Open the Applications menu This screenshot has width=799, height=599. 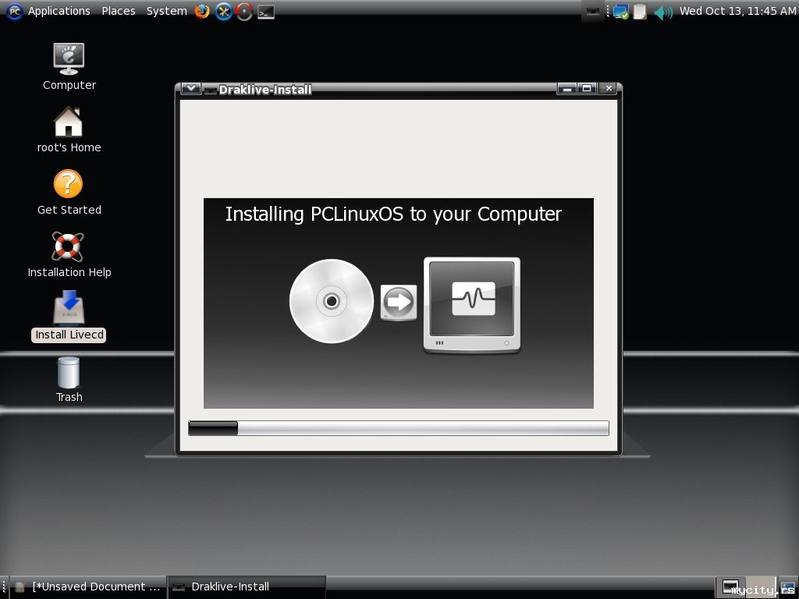[x=59, y=11]
